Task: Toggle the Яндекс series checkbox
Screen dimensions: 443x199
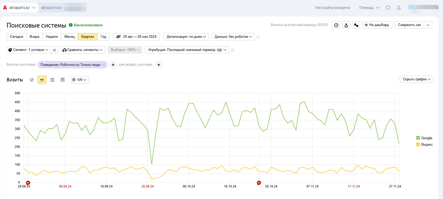Action: (418, 144)
